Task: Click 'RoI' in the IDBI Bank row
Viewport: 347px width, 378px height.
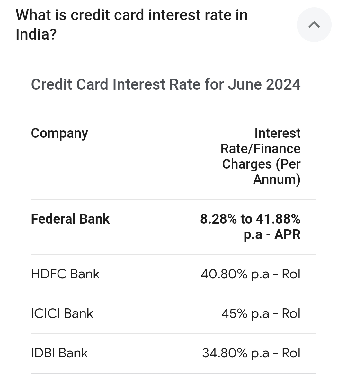Action: pos(291,353)
